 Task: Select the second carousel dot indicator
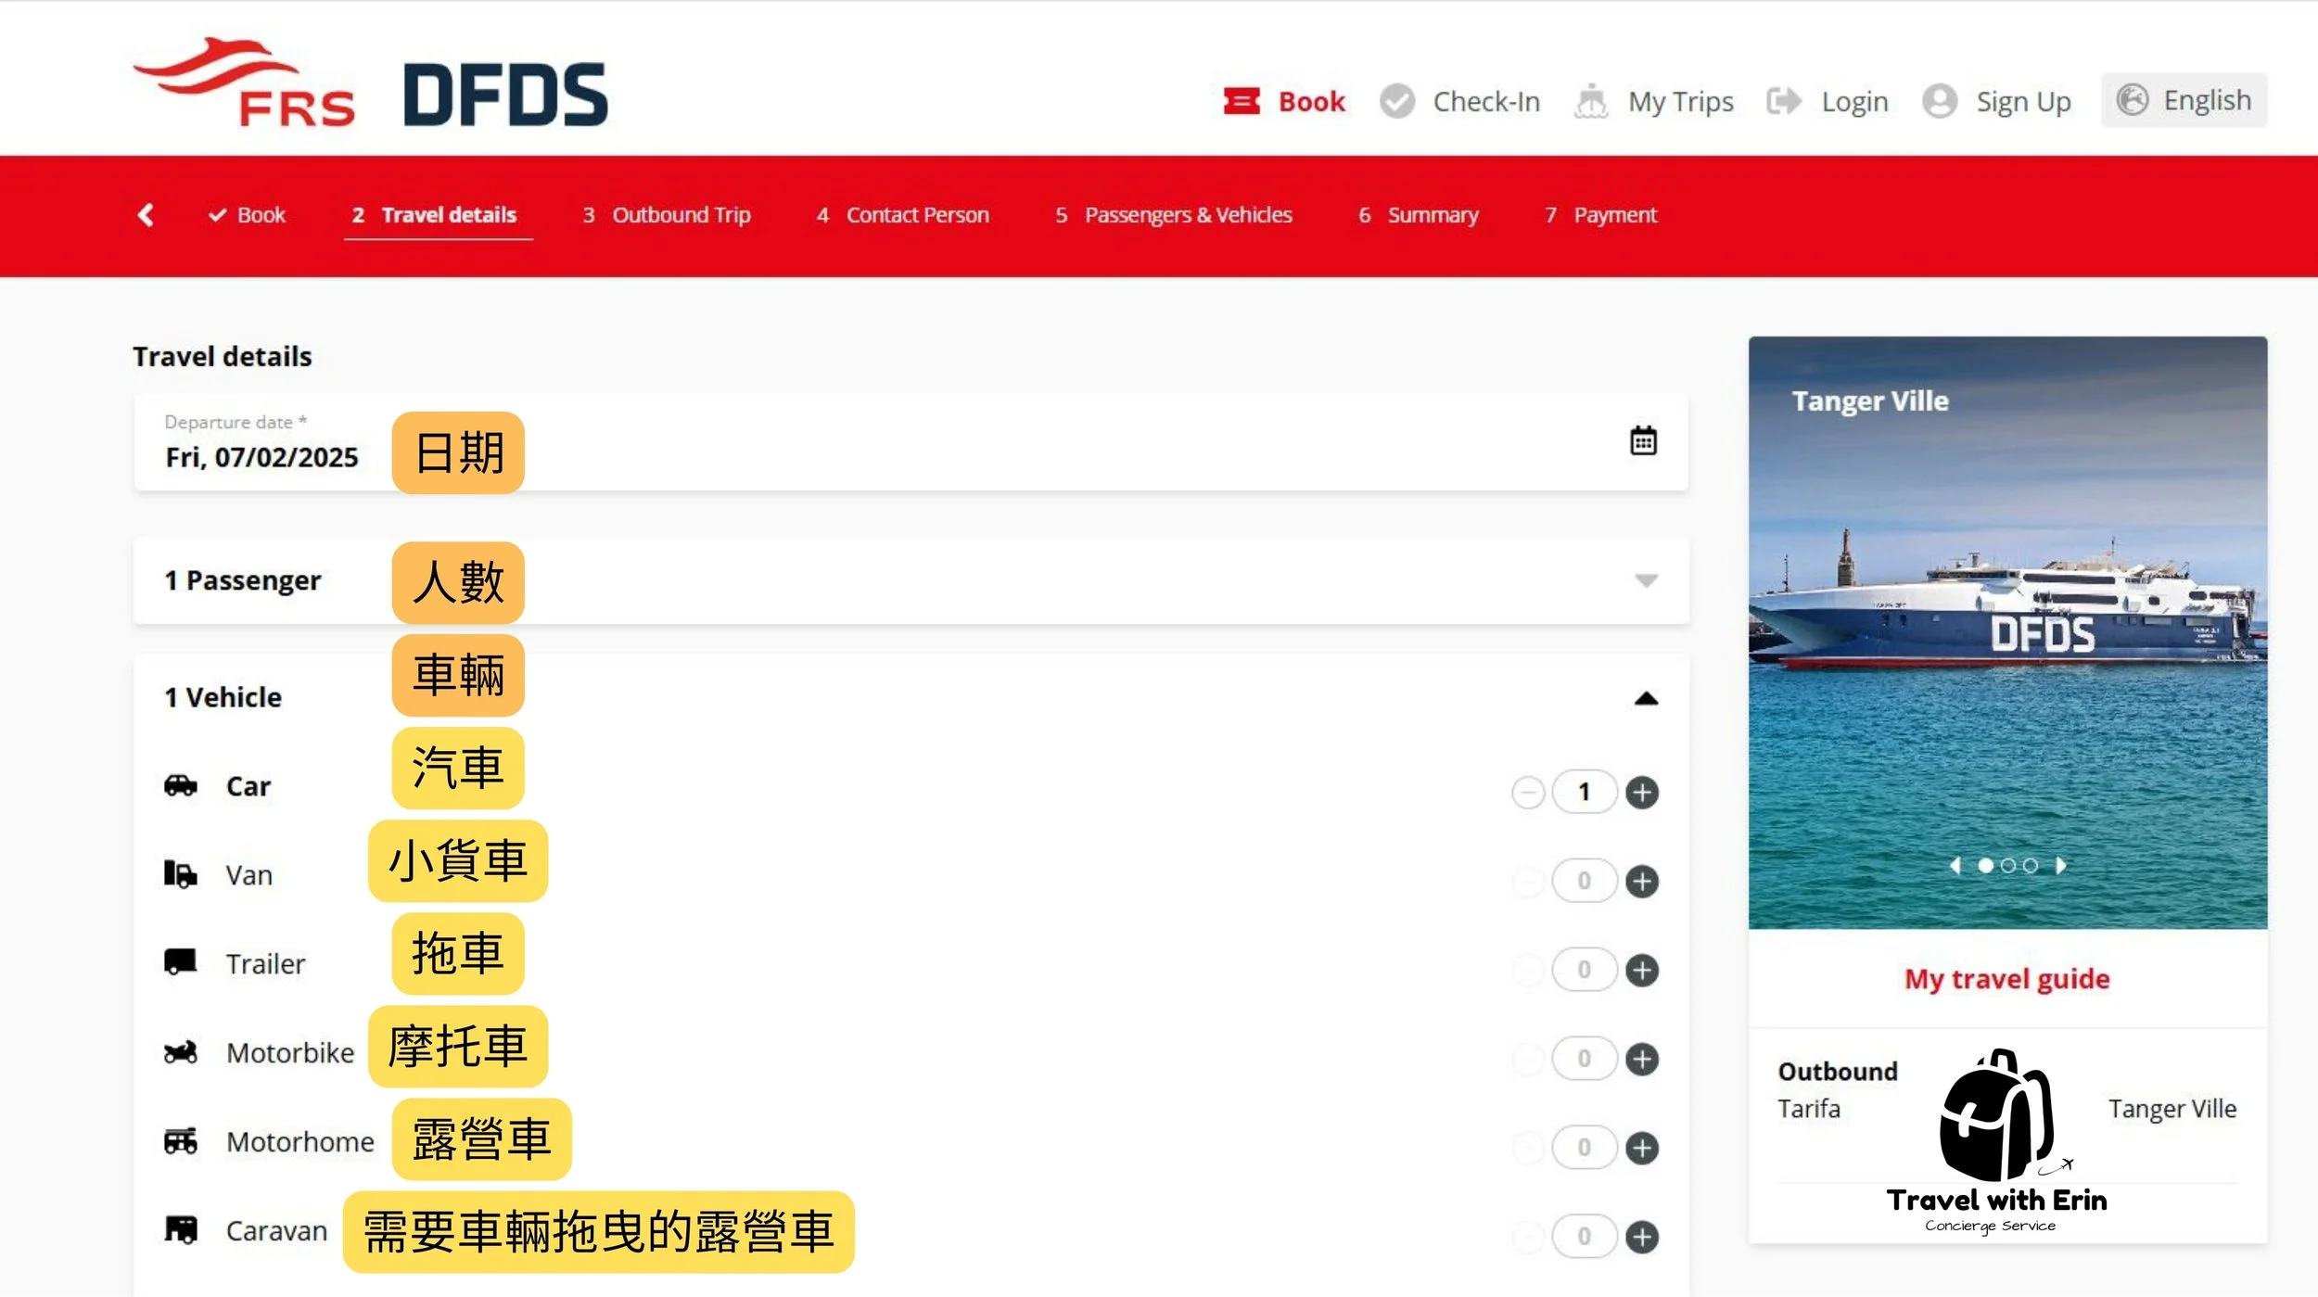click(2008, 865)
